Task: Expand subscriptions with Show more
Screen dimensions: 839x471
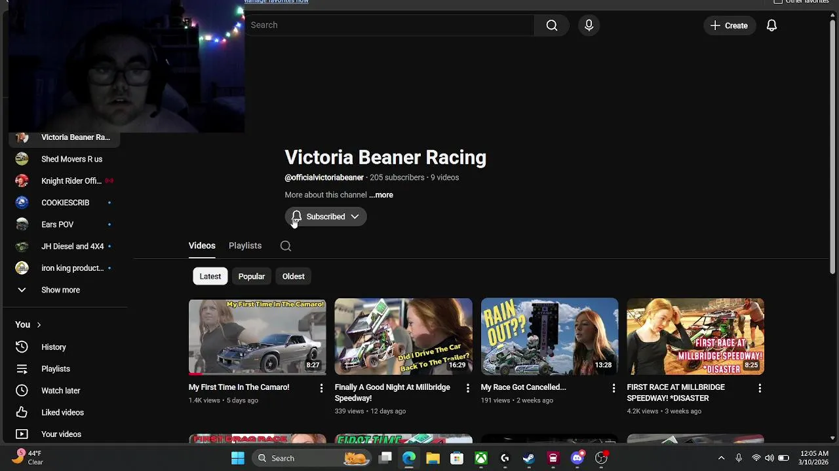Action: pos(66,290)
